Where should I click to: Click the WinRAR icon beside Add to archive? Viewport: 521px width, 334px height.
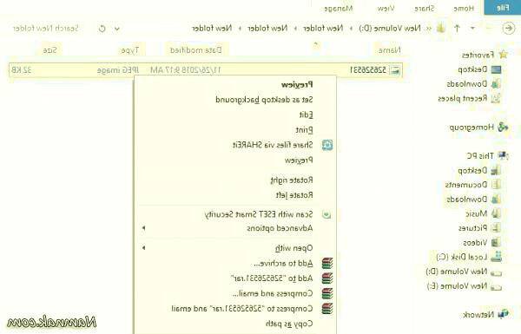click(x=327, y=263)
